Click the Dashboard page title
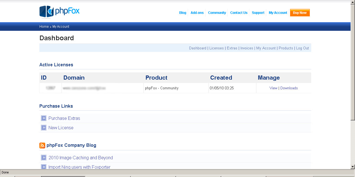355x177 pixels. [x=57, y=38]
